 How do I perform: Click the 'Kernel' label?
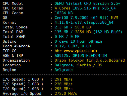tap(9, 22)
